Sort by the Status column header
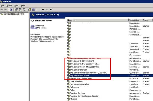Screen dimensions: 153x101 coord(147,20)
